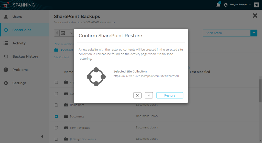Viewport: 262px width, 143px height.
Task: Check the JT Design Documents checkbox
Action: [56, 139]
